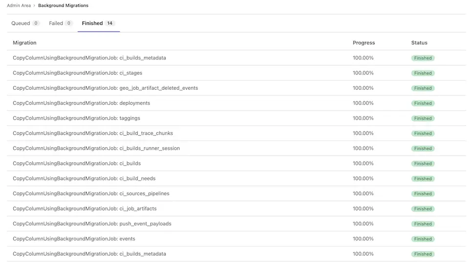Select the ci_build_trace_chunks migration entry
The image size is (469, 267).
93,133
